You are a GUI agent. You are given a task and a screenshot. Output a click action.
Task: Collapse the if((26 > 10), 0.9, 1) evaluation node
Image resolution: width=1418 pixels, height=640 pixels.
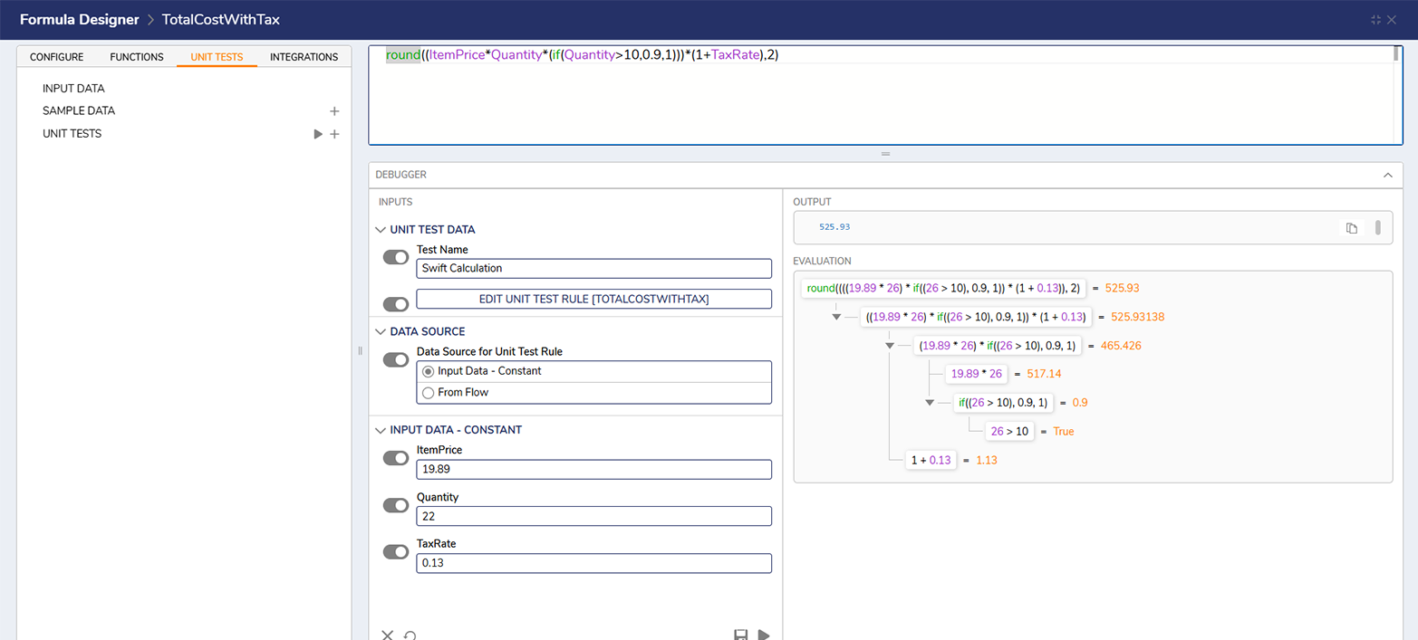coord(930,403)
